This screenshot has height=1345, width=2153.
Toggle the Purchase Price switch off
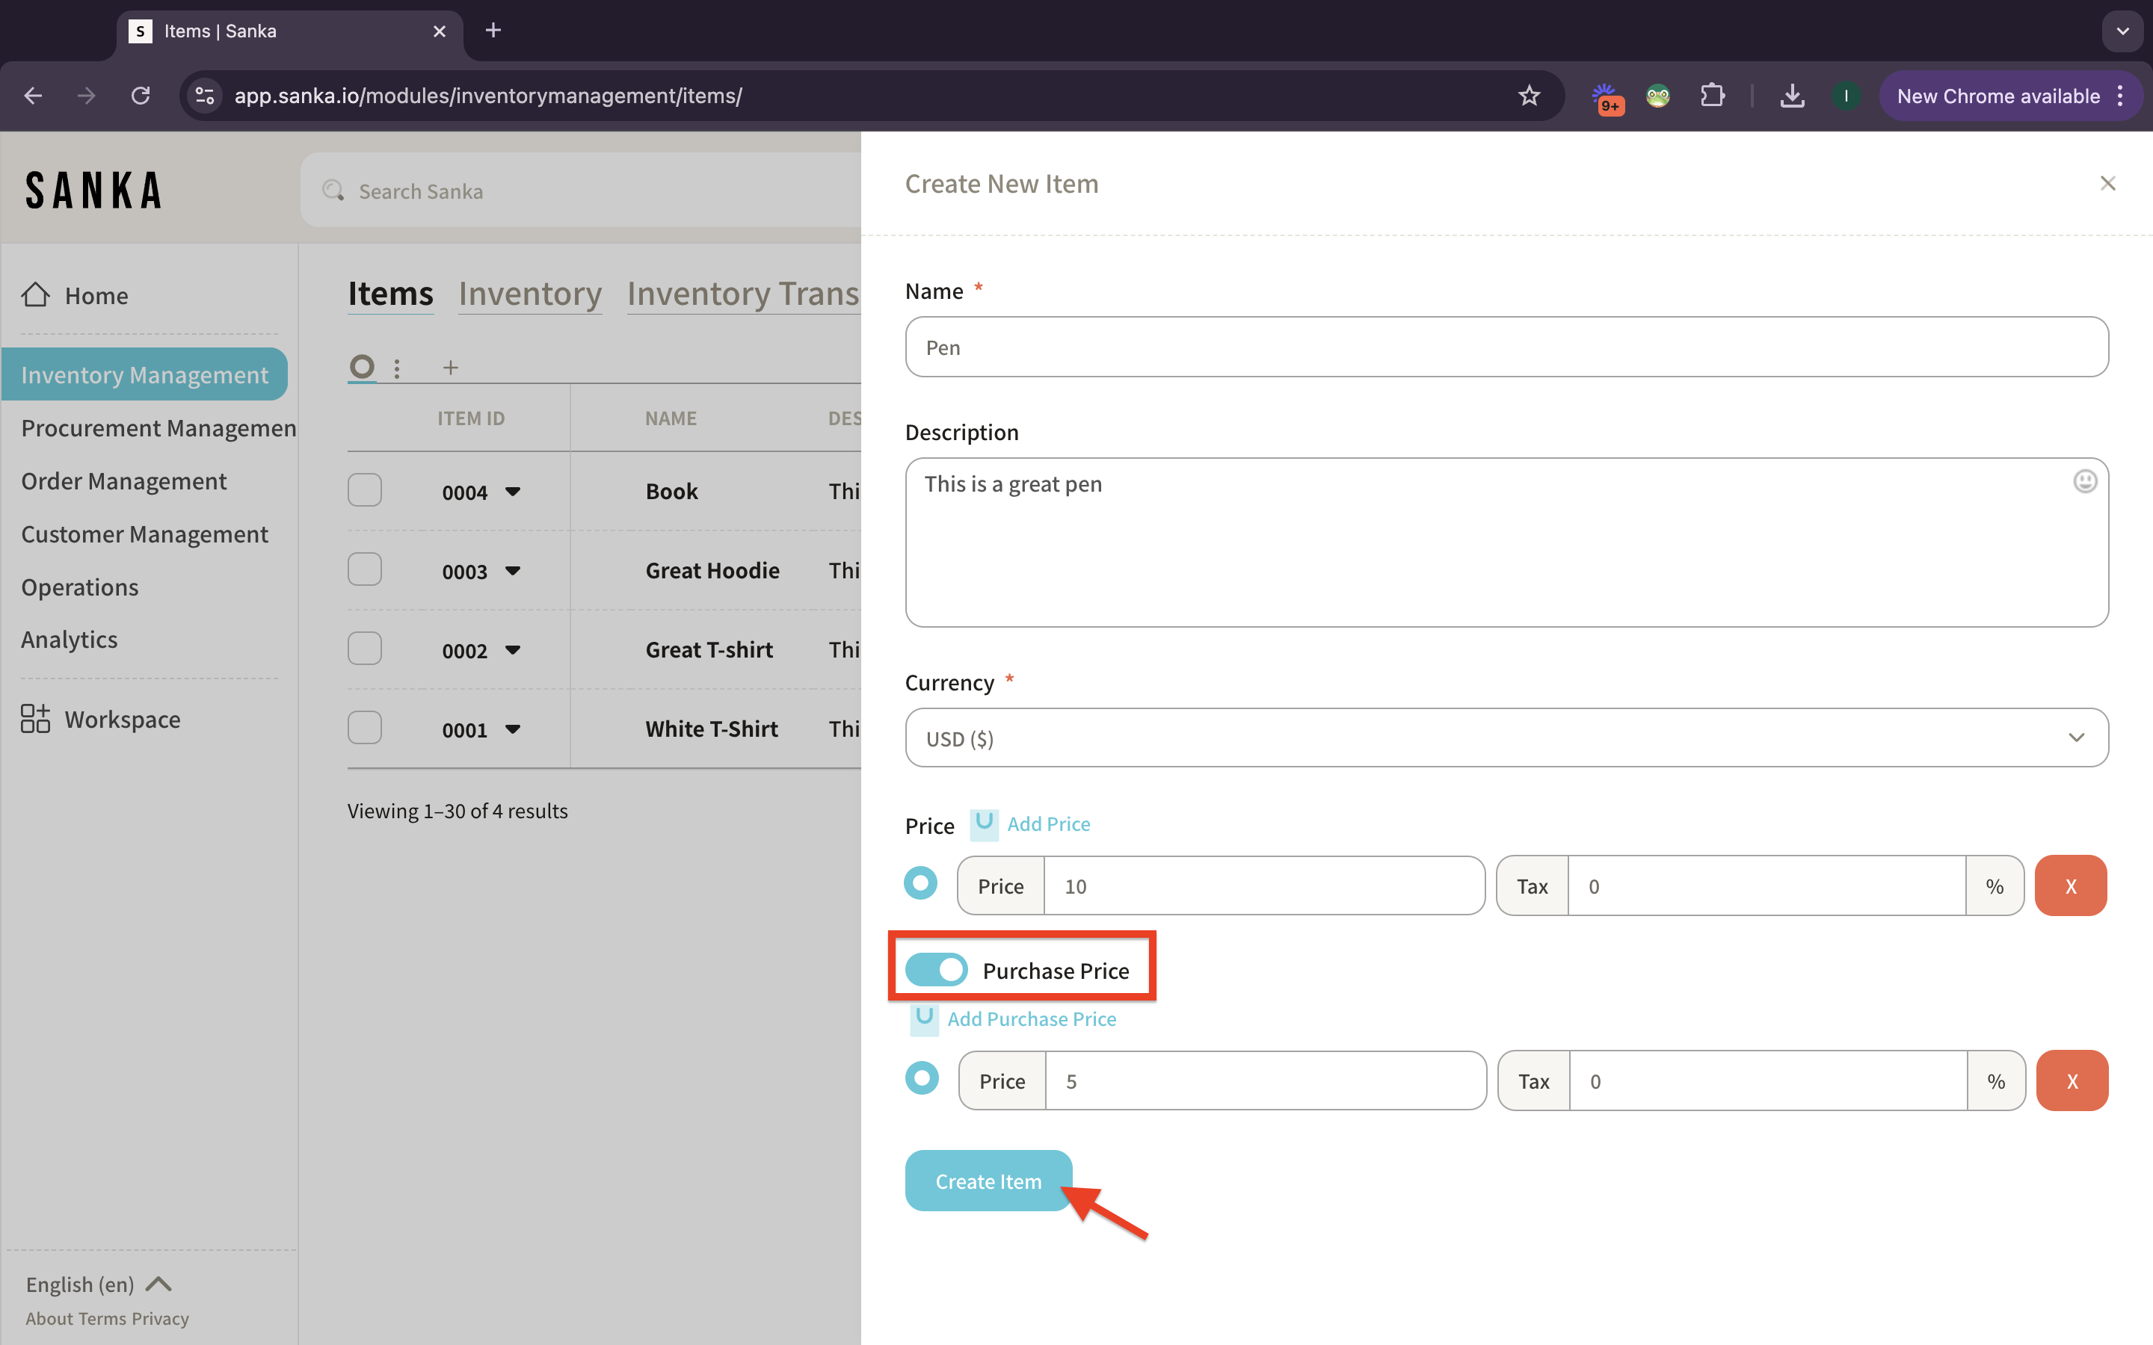936,970
